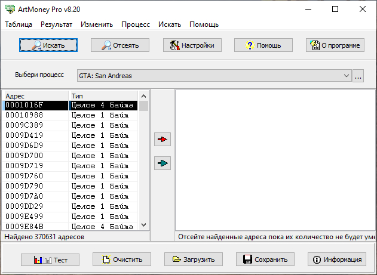Click Загрузить to load a table
377x275 pixels.
click(x=194, y=259)
